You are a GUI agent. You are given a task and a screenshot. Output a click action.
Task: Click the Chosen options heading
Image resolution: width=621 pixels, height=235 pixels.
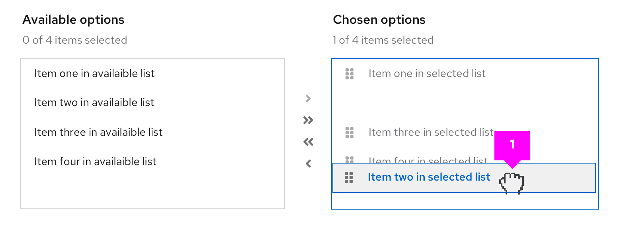point(379,20)
